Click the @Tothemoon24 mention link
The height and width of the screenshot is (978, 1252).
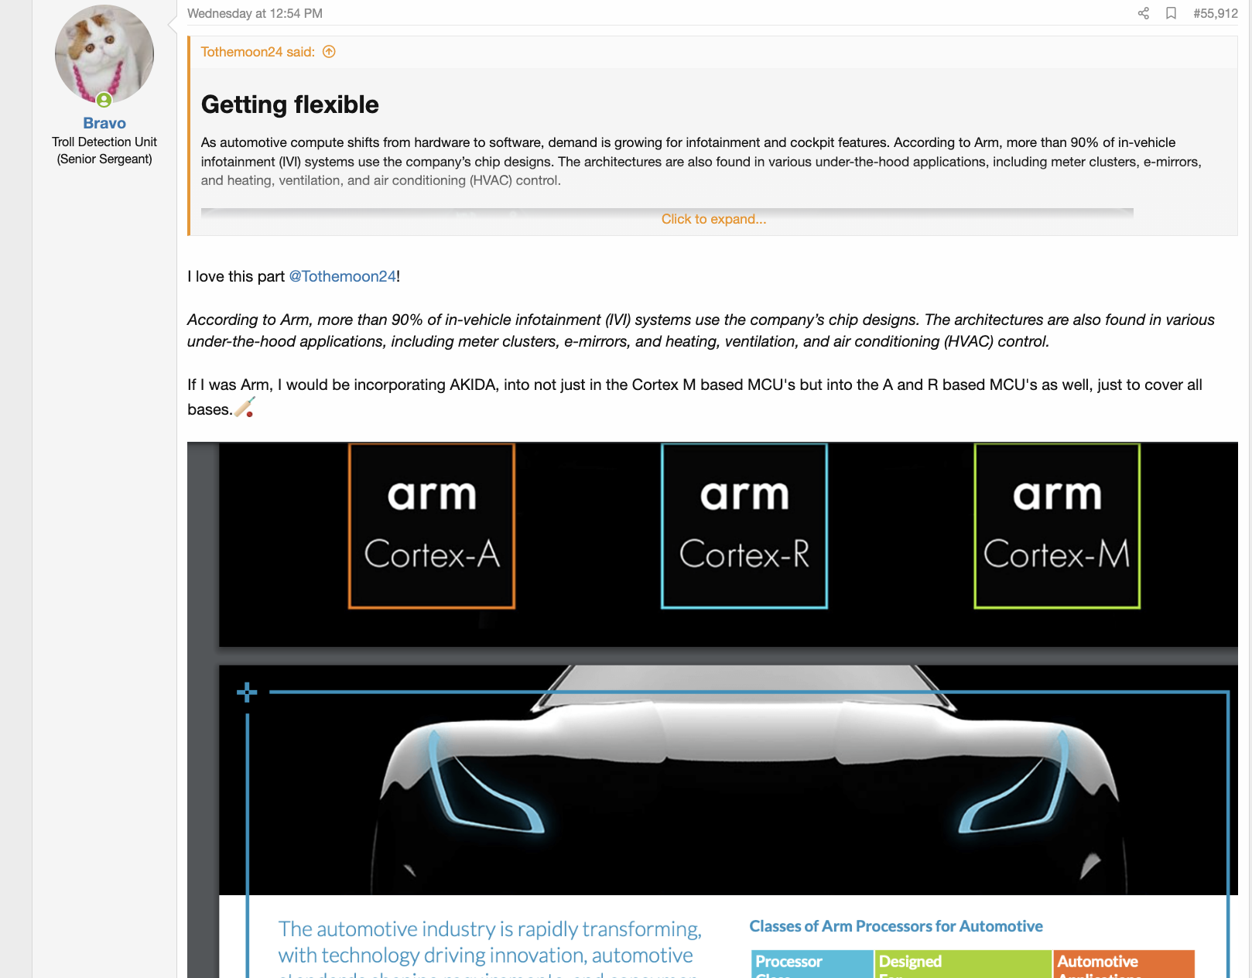pyautogui.click(x=342, y=276)
